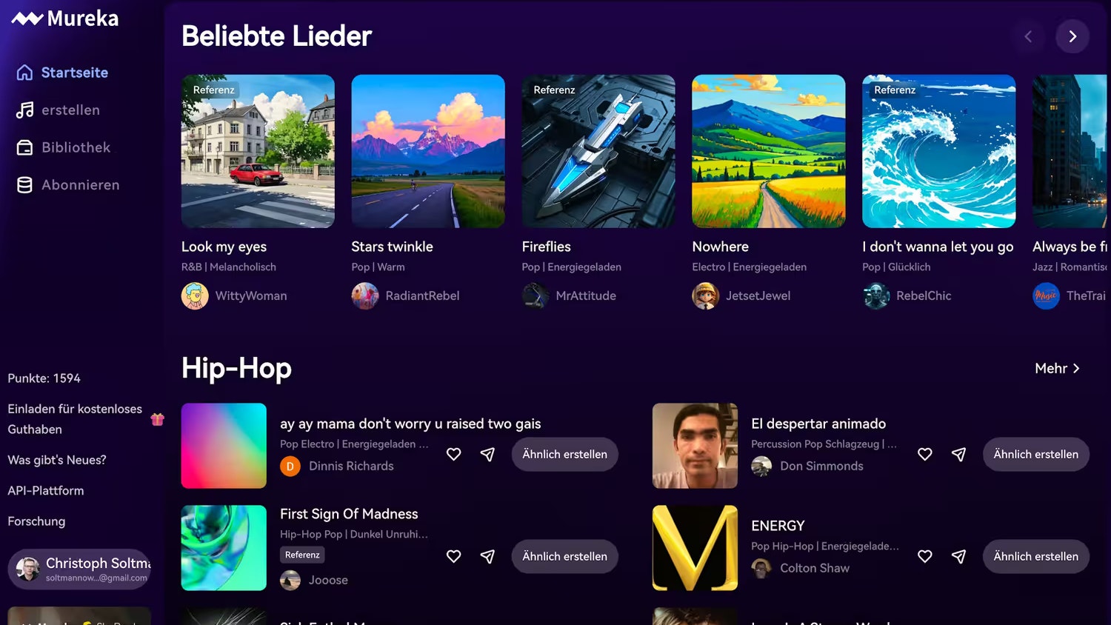Open WittyWoman's avatar profile
Image resolution: width=1111 pixels, height=625 pixels.
point(195,296)
